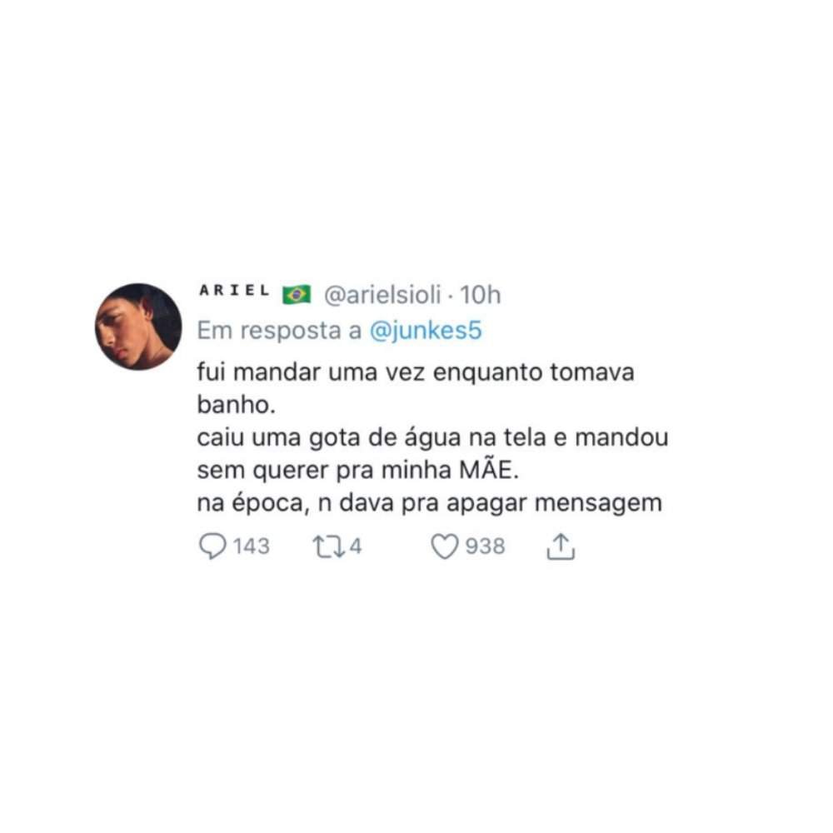Open the @junkes5 mention link
Viewport: 833px width, 833px height.
click(426, 331)
